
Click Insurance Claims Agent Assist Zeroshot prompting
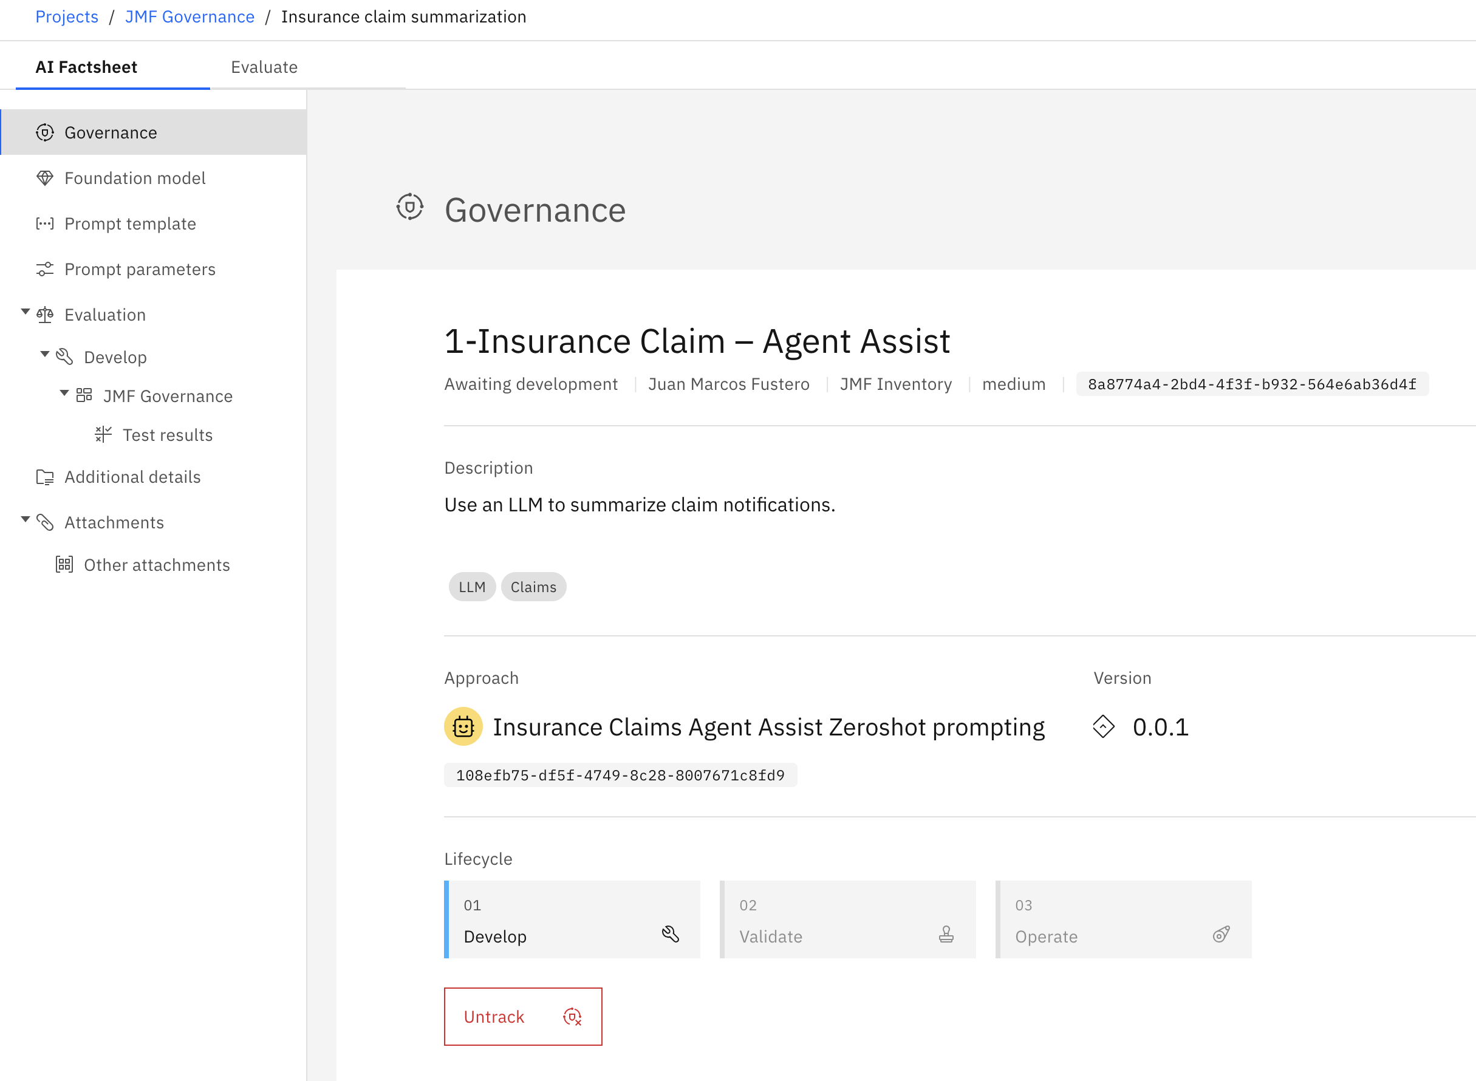click(x=768, y=727)
